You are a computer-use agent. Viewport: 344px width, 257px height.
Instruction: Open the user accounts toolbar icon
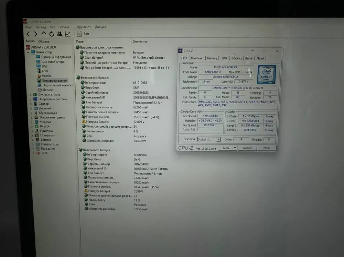click(60, 34)
